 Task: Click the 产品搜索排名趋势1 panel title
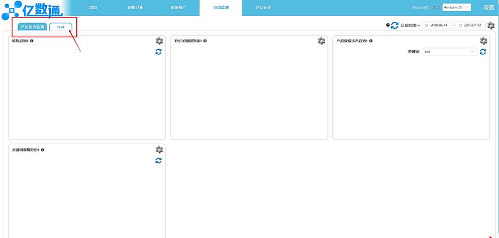(x=352, y=41)
